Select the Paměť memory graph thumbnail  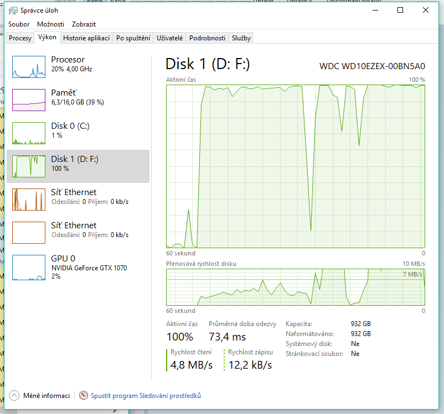29,100
